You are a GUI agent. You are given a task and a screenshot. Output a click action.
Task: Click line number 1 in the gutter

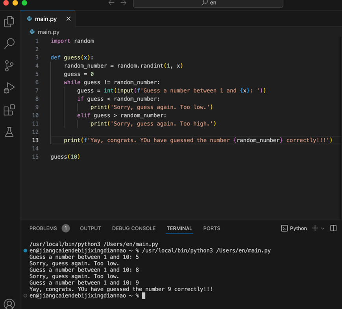[x=37, y=41]
